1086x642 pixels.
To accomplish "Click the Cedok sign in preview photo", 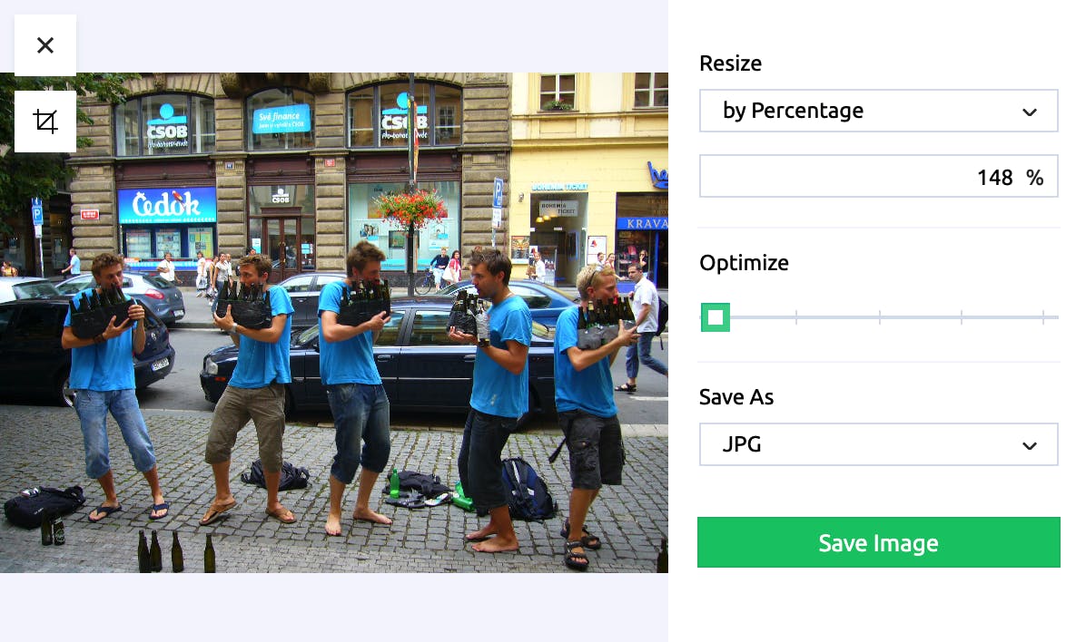I will coord(167,205).
